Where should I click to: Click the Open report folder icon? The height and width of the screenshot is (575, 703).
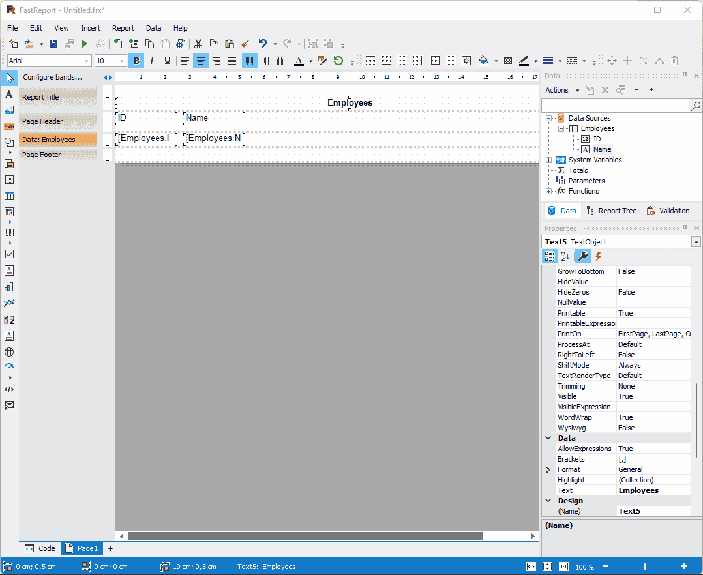coord(29,44)
